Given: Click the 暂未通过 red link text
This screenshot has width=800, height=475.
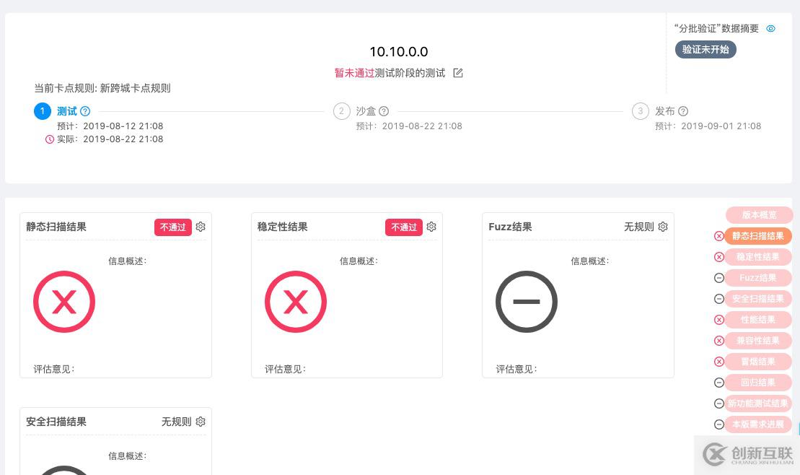Looking at the screenshot, I should 354,73.
